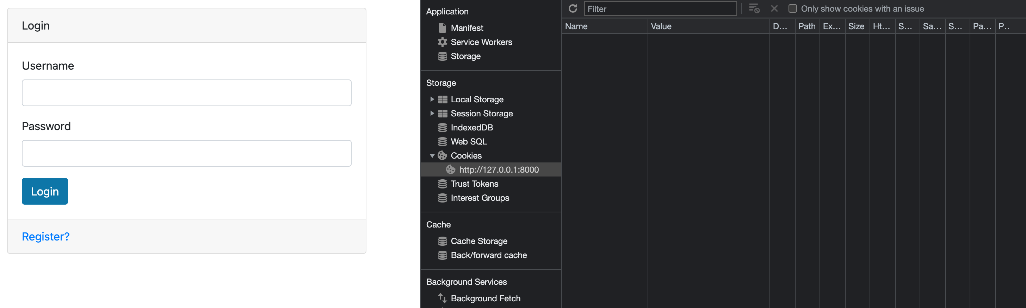Click the Background Fetch arrows icon
This screenshot has height=308, width=1026.
pos(442,298)
